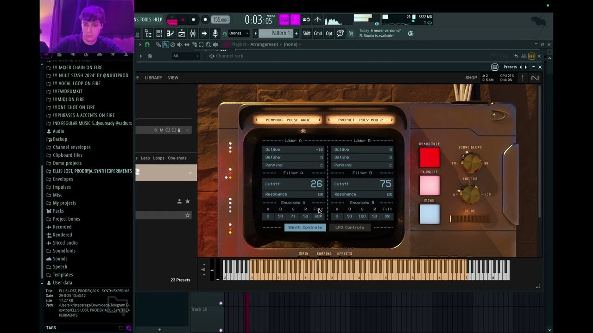Screen dimensions: 593x333
Task: Click the Synth Controls button
Action: pos(305,227)
